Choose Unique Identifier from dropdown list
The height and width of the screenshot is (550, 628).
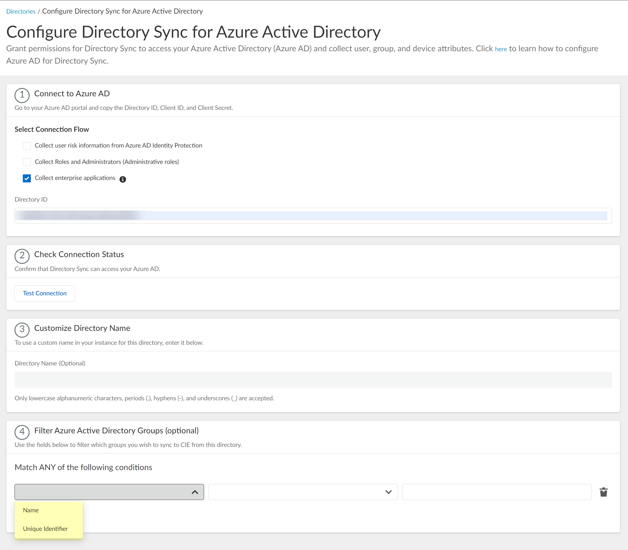click(x=45, y=529)
